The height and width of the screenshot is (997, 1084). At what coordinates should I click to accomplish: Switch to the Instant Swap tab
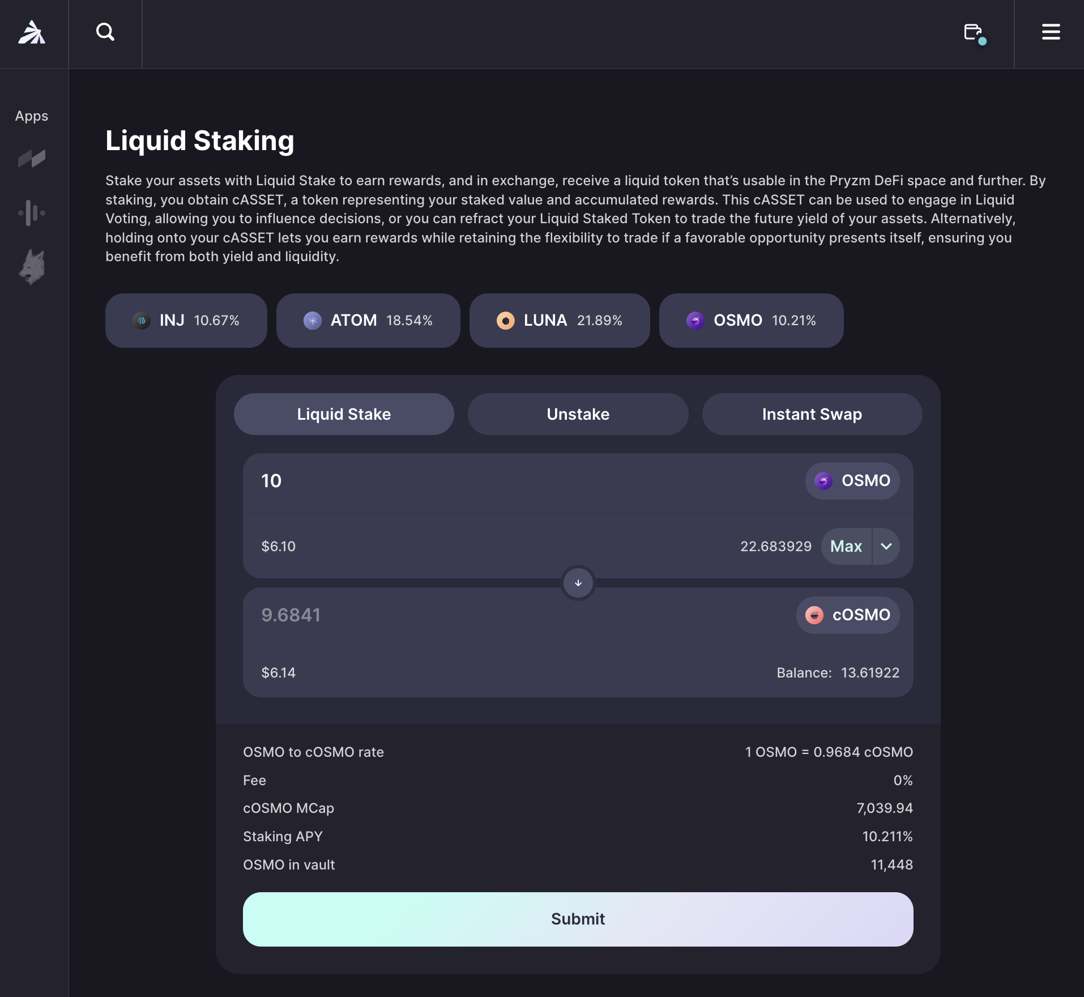(x=812, y=414)
